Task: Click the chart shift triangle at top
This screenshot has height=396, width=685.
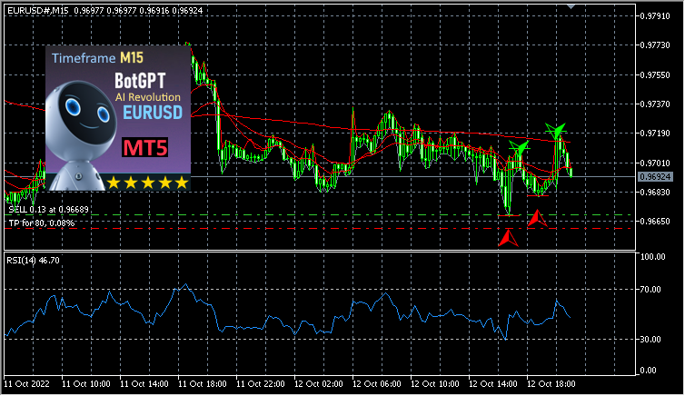Action: pos(571,6)
